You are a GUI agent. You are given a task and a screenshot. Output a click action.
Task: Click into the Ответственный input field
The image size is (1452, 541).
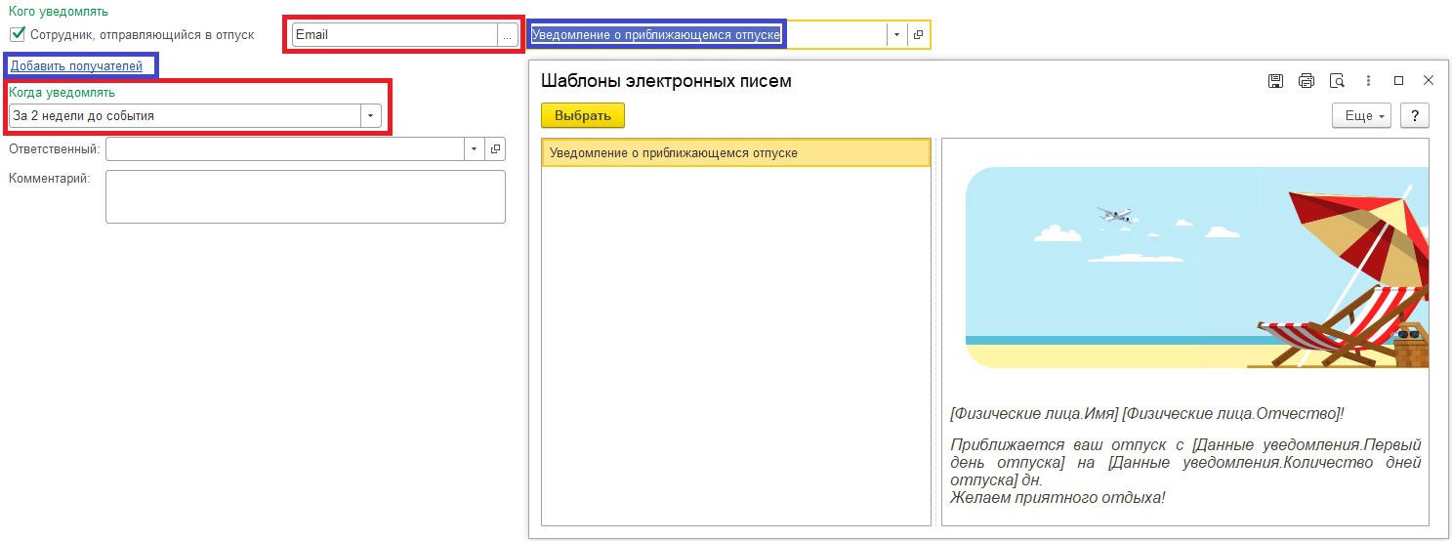coord(284,149)
